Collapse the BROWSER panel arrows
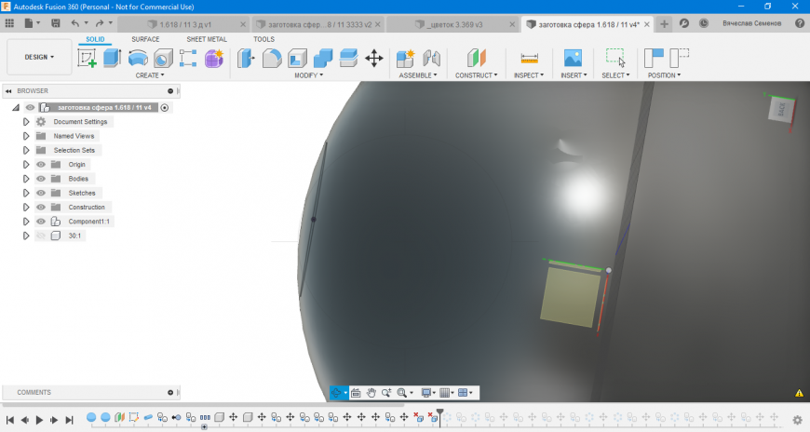 [x=8, y=91]
